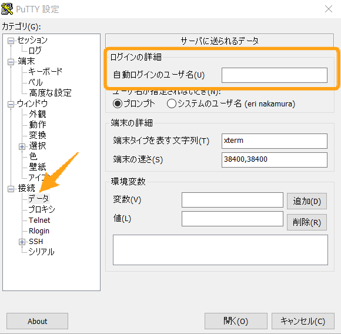The width and height of the screenshot is (341, 334).
Task: Collapse the セッション tree node
Action: pyautogui.click(x=11, y=41)
